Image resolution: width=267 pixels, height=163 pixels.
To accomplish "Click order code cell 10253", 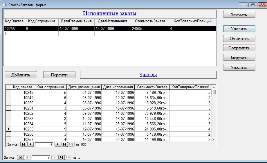I will (x=22, y=119).
